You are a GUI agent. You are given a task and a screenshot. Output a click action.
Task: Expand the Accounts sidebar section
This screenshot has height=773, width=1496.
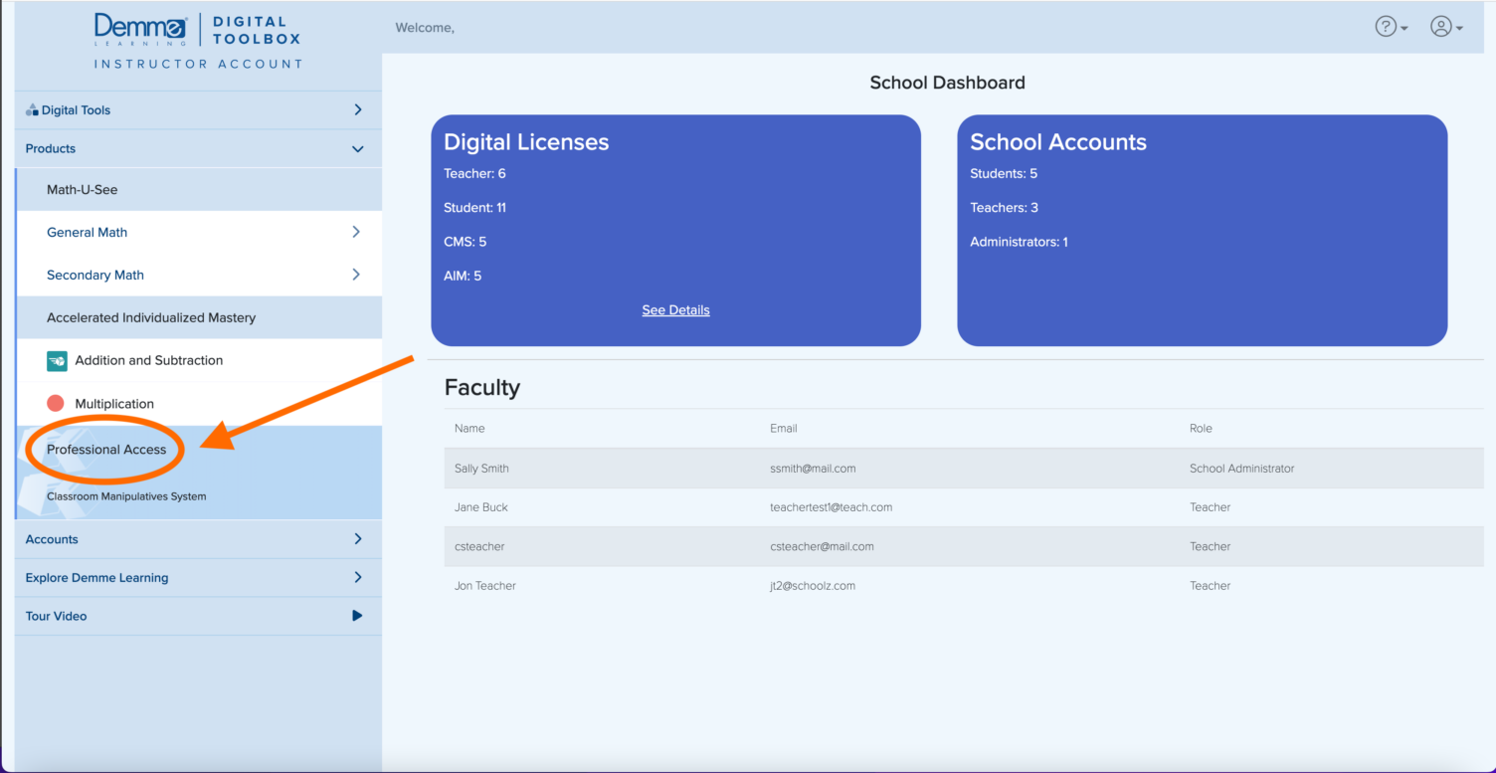(357, 539)
